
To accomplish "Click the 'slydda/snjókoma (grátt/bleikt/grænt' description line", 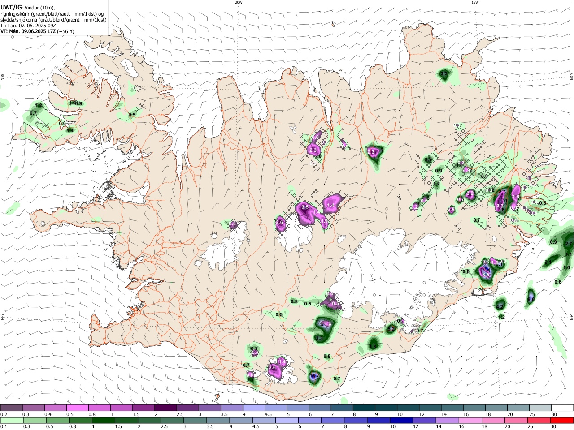I will [x=53, y=20].
